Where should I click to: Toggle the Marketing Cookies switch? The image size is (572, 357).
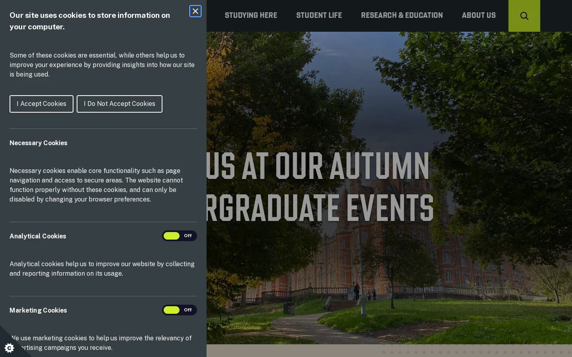[x=180, y=310]
